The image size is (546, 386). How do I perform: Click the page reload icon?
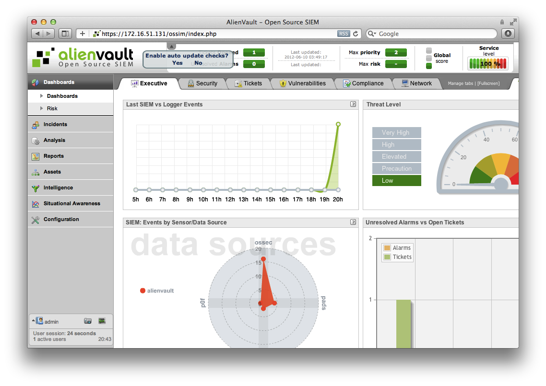[x=356, y=34]
